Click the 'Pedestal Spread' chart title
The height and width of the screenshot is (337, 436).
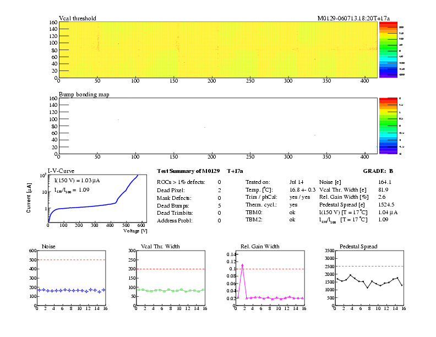(x=358, y=246)
